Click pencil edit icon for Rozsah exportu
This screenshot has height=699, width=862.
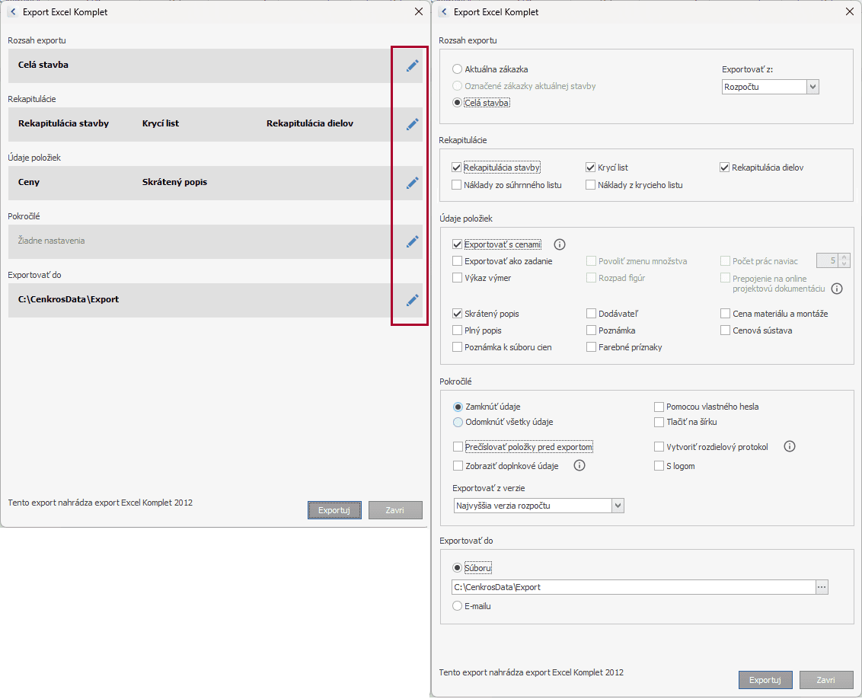point(412,66)
